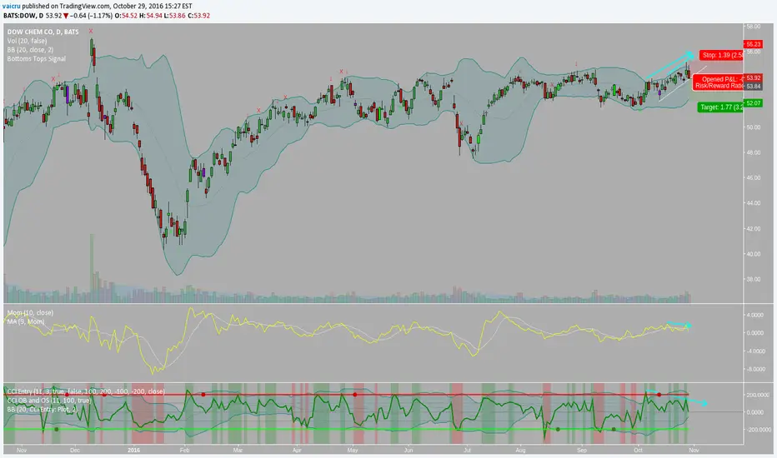Click the red Stop: 1.39 label

(721, 55)
